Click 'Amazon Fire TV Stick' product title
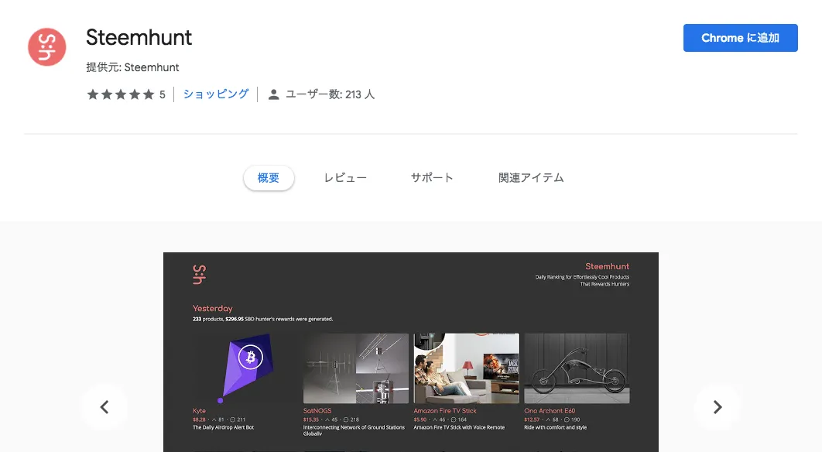 pos(445,410)
